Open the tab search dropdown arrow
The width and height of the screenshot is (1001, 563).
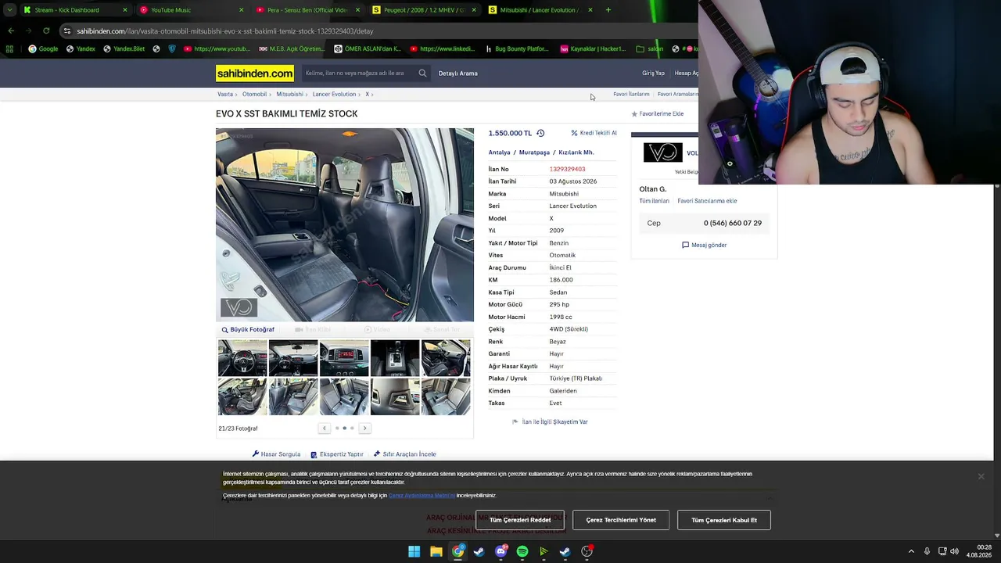click(9, 10)
